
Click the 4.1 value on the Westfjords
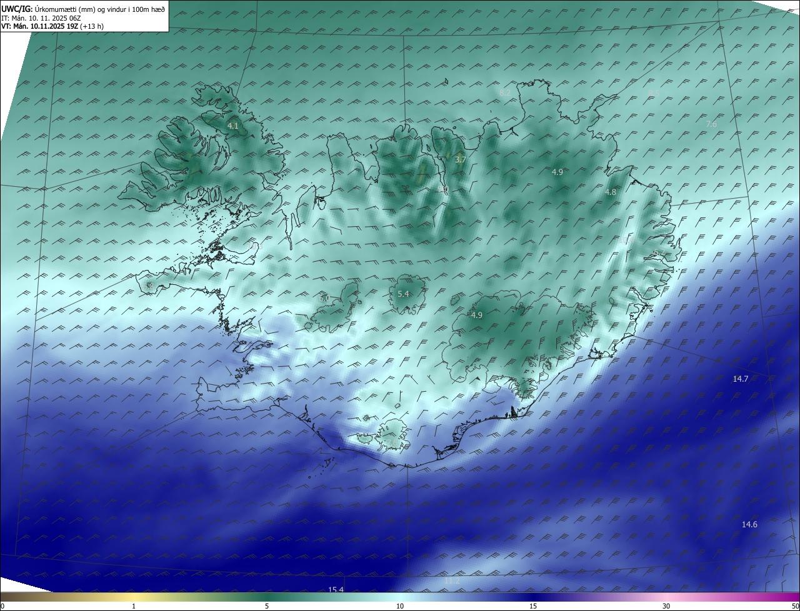tap(233, 126)
